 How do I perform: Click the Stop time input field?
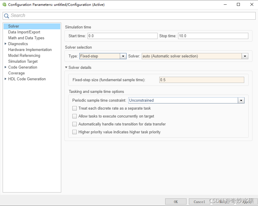(x=213, y=36)
